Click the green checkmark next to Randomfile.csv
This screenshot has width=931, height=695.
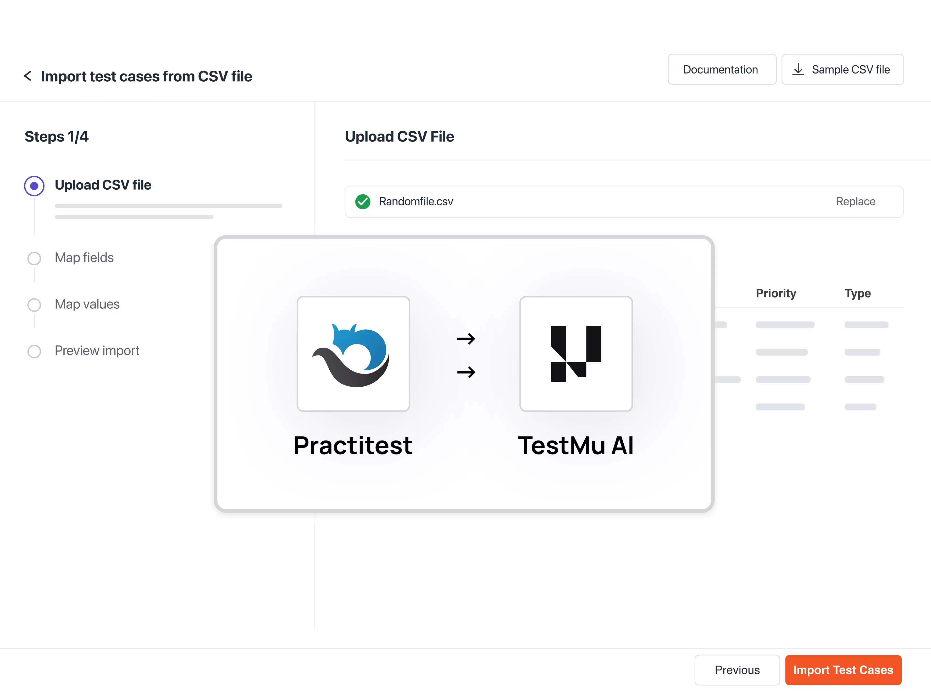point(362,202)
